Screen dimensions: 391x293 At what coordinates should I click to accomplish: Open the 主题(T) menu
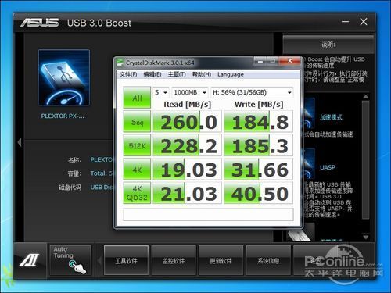(177, 74)
